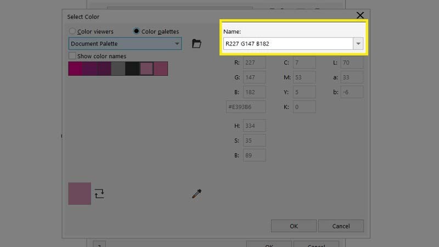Screen dimensions: 439x247
Task: Click the R value field 227
Action: 254,63
